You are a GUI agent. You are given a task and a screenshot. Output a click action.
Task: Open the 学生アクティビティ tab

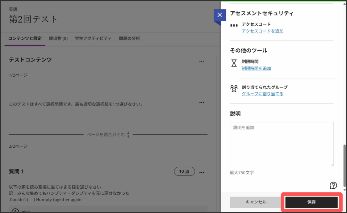[x=93, y=39]
